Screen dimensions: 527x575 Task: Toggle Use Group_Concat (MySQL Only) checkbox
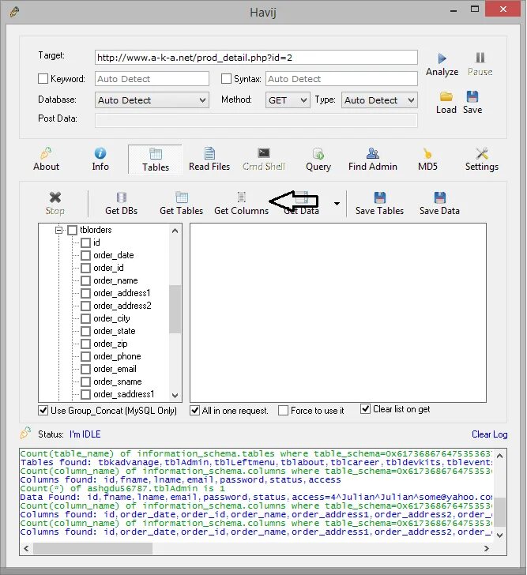click(x=43, y=411)
